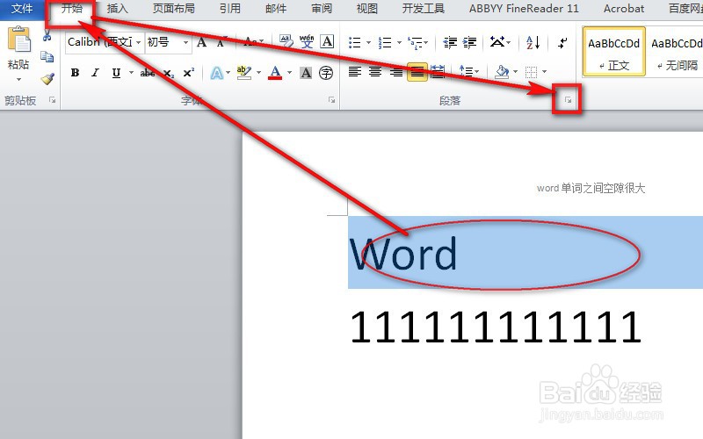Screen dimensions: 703x439
Task: Click the 111111111111 line in document
Action: click(x=495, y=327)
